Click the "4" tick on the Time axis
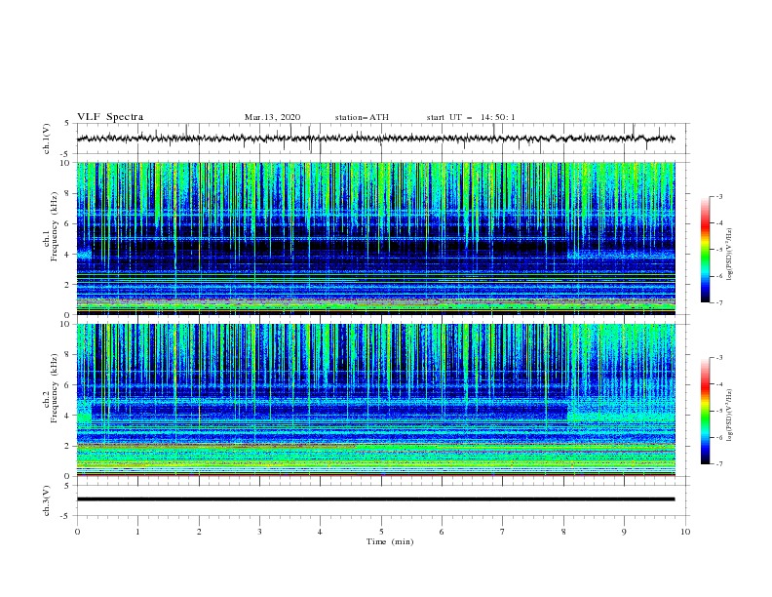 pyautogui.click(x=320, y=532)
